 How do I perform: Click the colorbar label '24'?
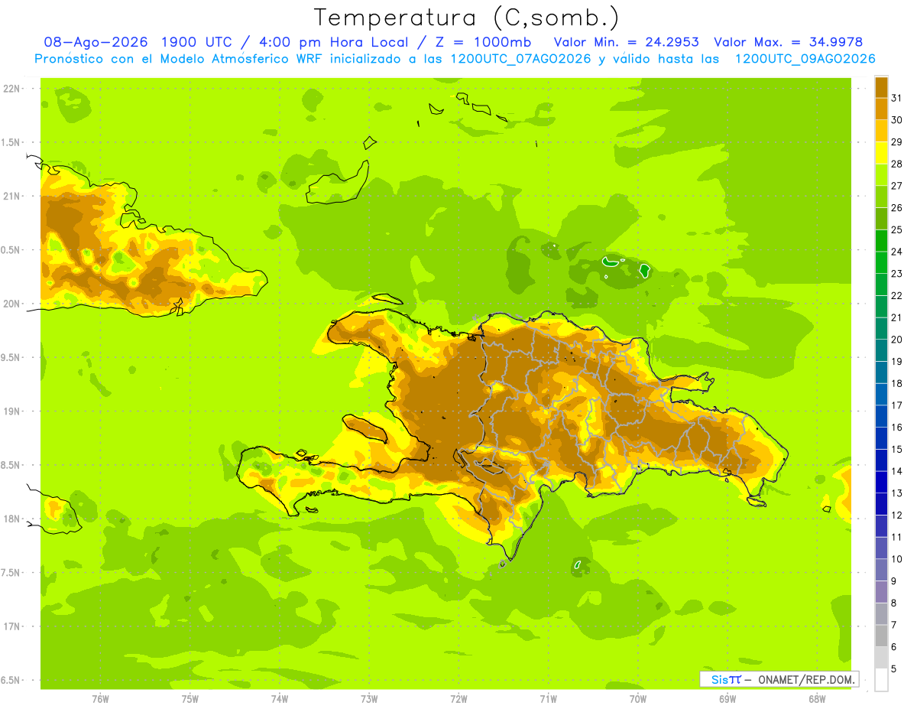[896, 252]
